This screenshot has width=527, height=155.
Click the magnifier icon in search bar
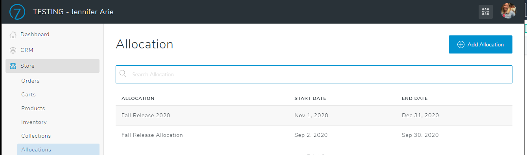[x=123, y=74]
